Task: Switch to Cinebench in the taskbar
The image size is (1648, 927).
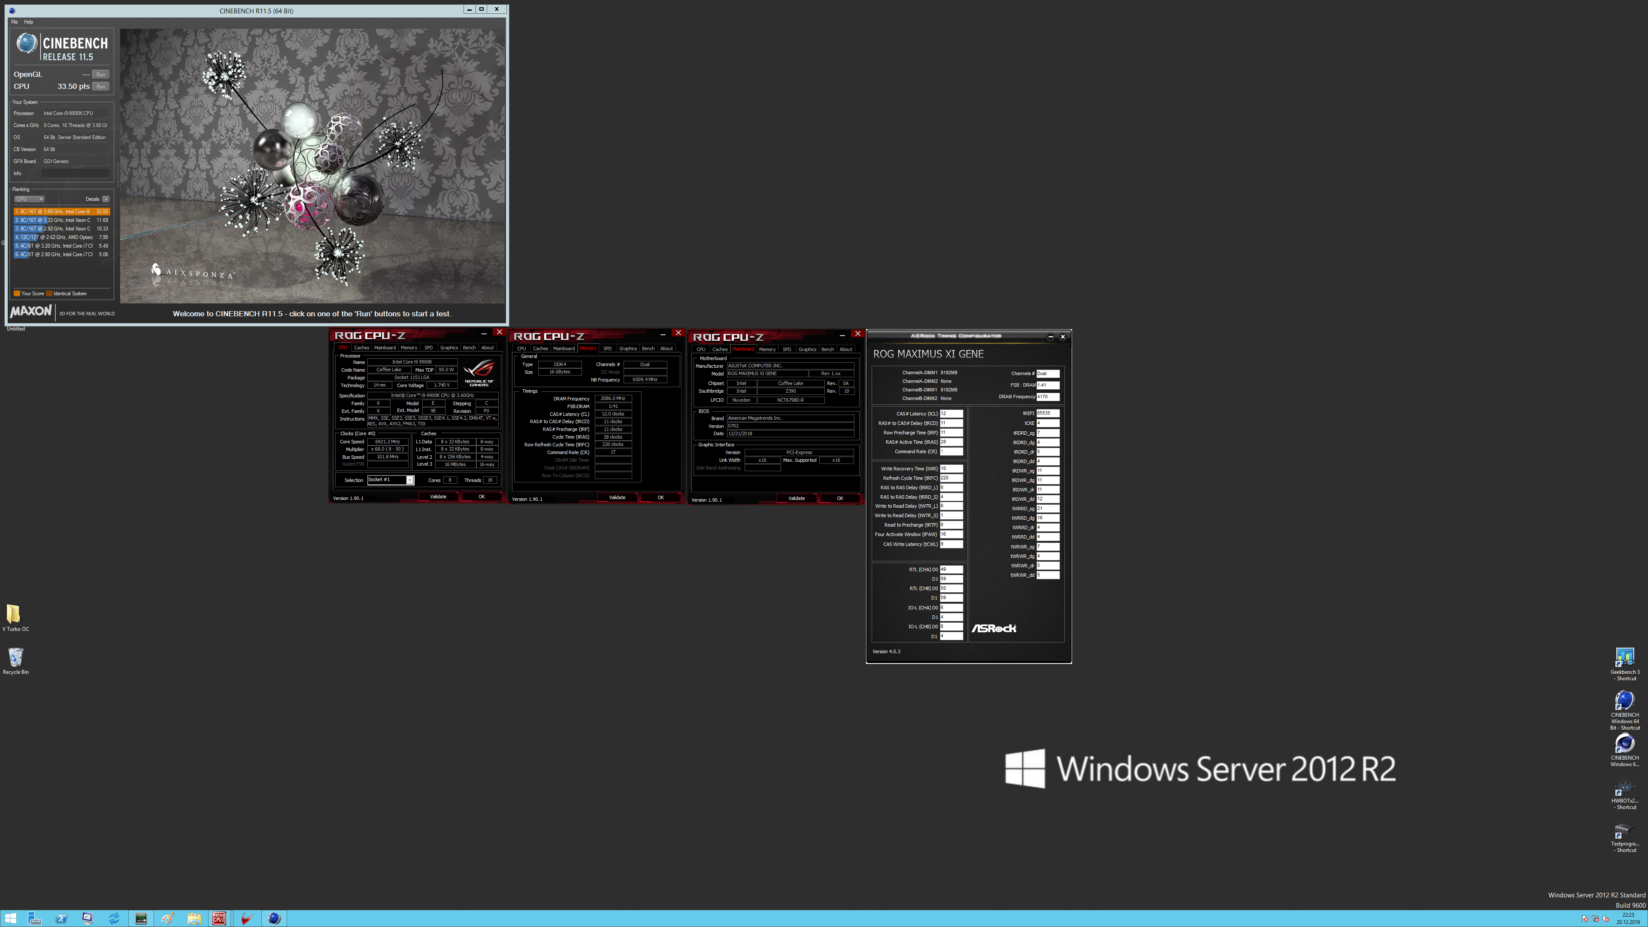Action: (x=274, y=919)
